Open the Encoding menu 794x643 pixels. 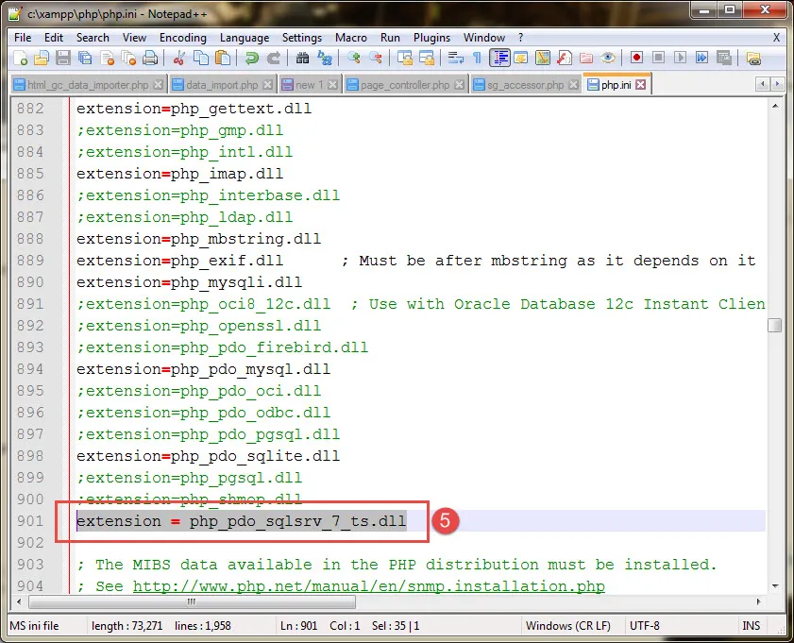tap(183, 38)
